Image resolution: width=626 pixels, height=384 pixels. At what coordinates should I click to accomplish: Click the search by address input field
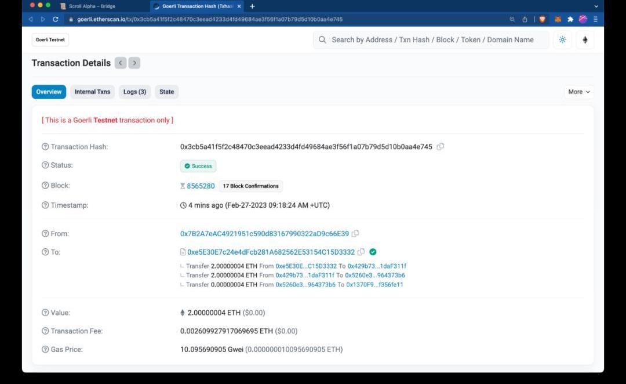click(x=432, y=40)
